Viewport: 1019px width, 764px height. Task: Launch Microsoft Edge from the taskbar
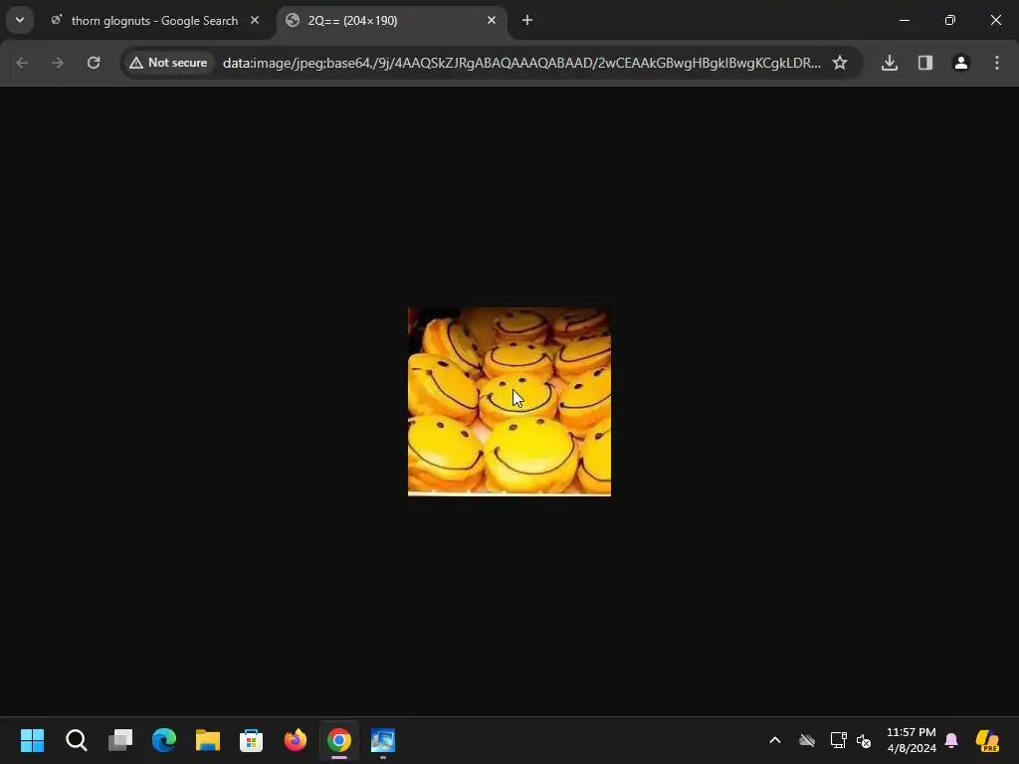[x=164, y=740]
